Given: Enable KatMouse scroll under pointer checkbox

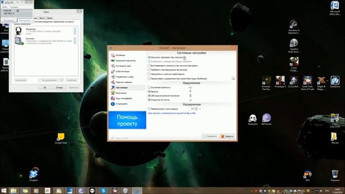Looking at the screenshot, I should (149, 79).
